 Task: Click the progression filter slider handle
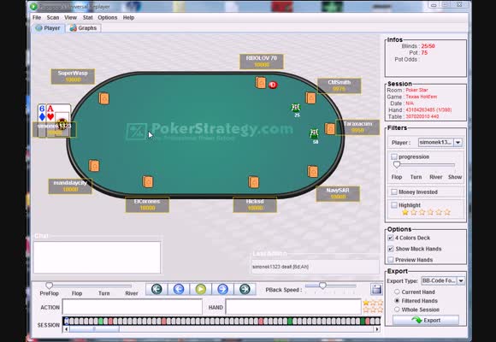[x=397, y=164]
